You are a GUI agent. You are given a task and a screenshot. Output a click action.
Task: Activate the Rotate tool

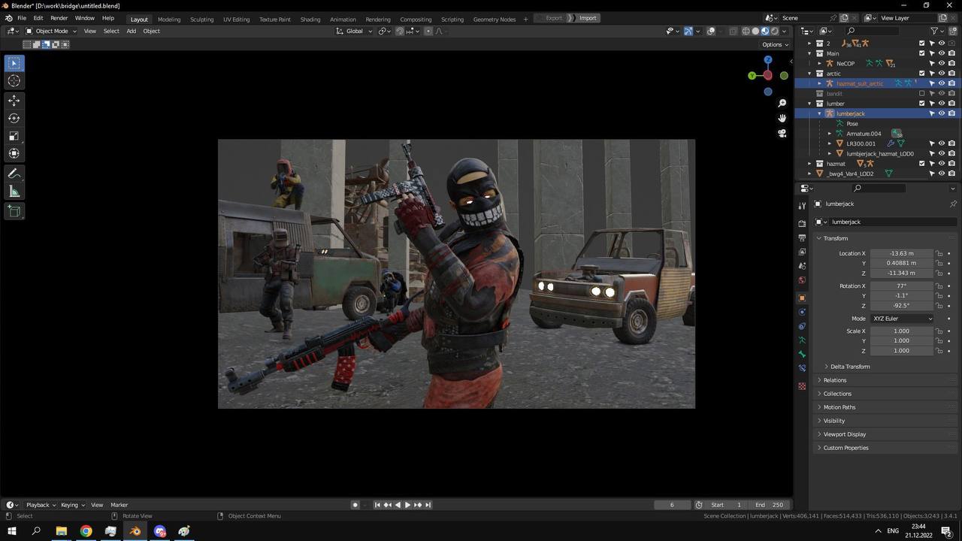point(14,118)
